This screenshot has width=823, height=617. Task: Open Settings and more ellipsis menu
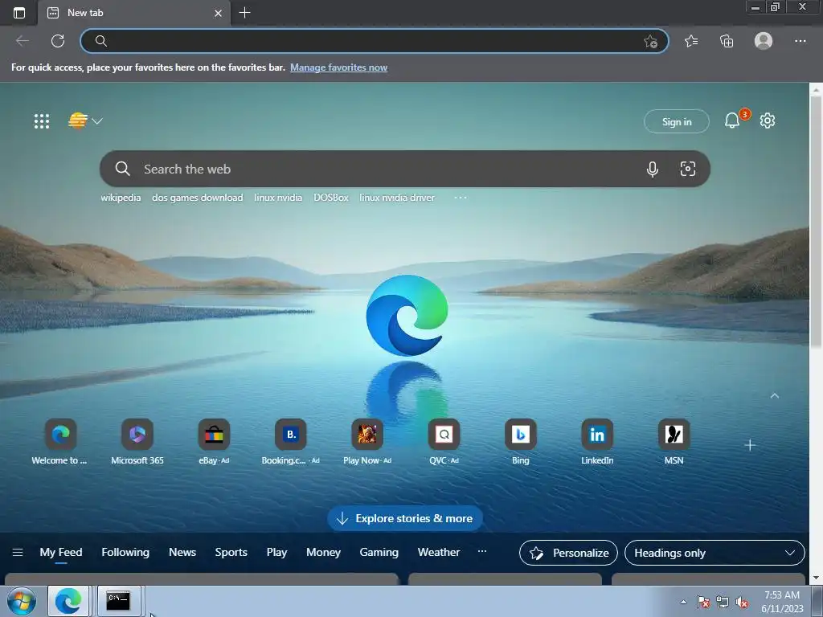pyautogui.click(x=800, y=41)
